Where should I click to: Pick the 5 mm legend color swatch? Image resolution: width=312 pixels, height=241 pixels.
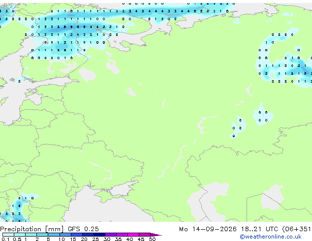tap(54, 235)
